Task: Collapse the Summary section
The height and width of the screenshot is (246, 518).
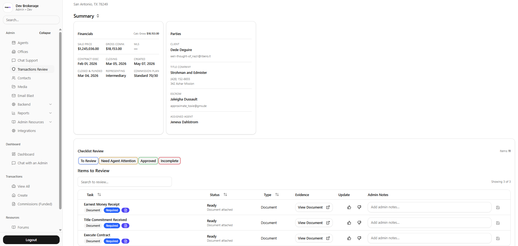Action: point(98,16)
